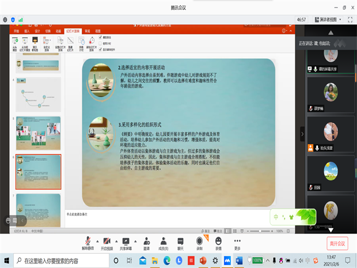Expand the video options arrow beside 开启视频
Viewport: 357px width, 268px height.
click(116, 241)
